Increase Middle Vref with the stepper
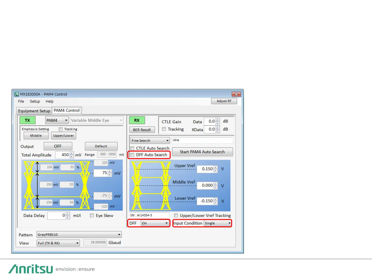The height and width of the screenshot is (279, 372). point(215,184)
